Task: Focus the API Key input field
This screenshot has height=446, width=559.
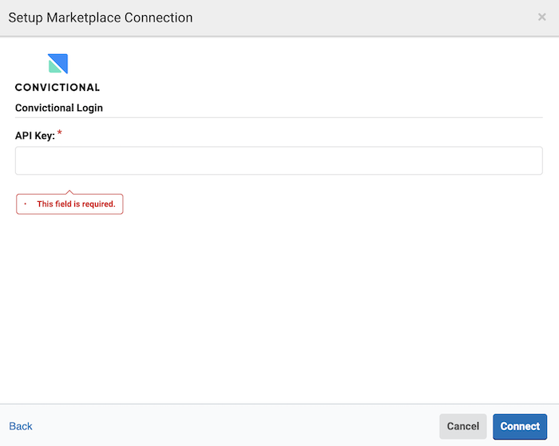Action: 279,160
